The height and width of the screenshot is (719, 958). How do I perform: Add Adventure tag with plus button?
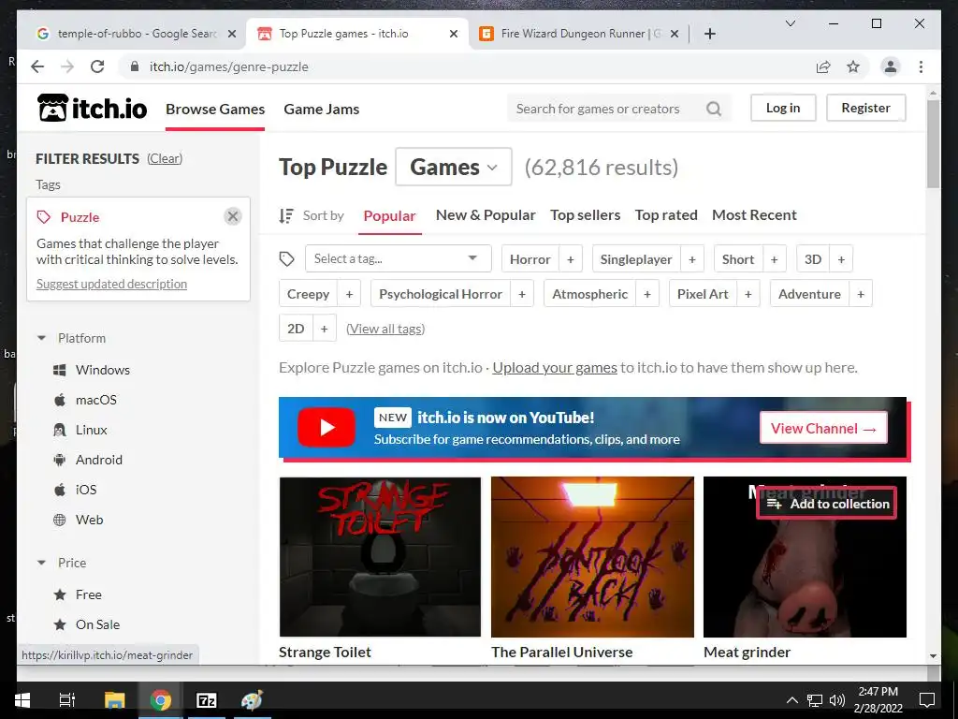click(861, 294)
